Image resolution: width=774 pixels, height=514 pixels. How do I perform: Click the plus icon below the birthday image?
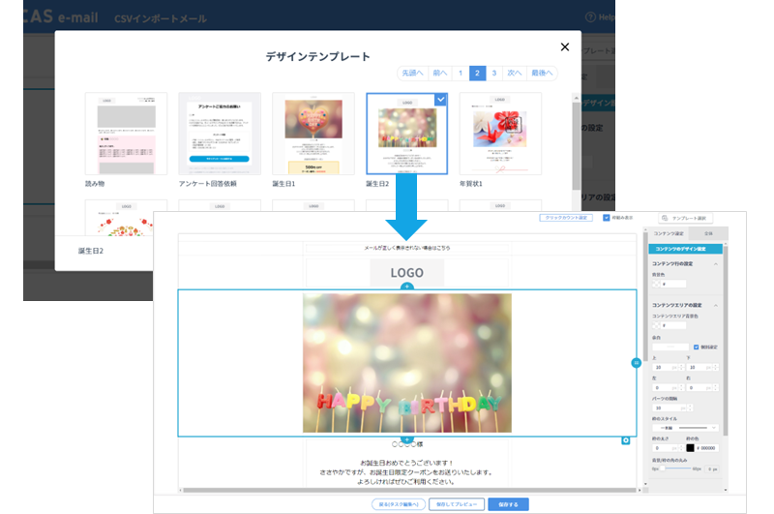tap(406, 438)
